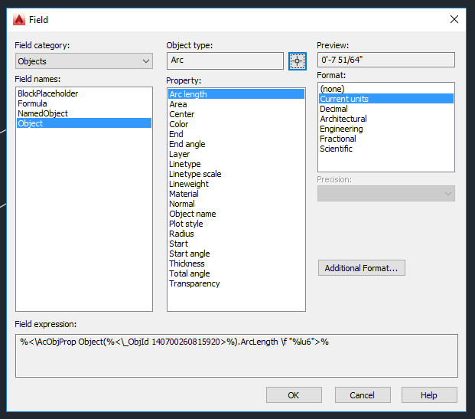Select Decimal in the Format list
The height and width of the screenshot is (419, 475).
(x=333, y=109)
